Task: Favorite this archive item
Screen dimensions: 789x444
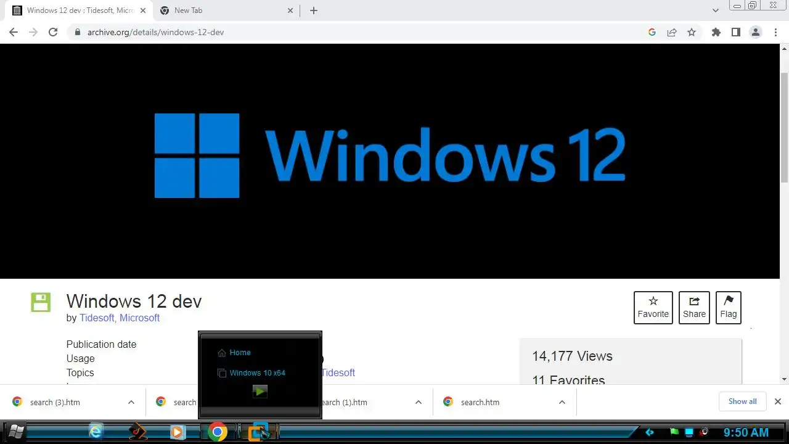Action: pyautogui.click(x=653, y=308)
